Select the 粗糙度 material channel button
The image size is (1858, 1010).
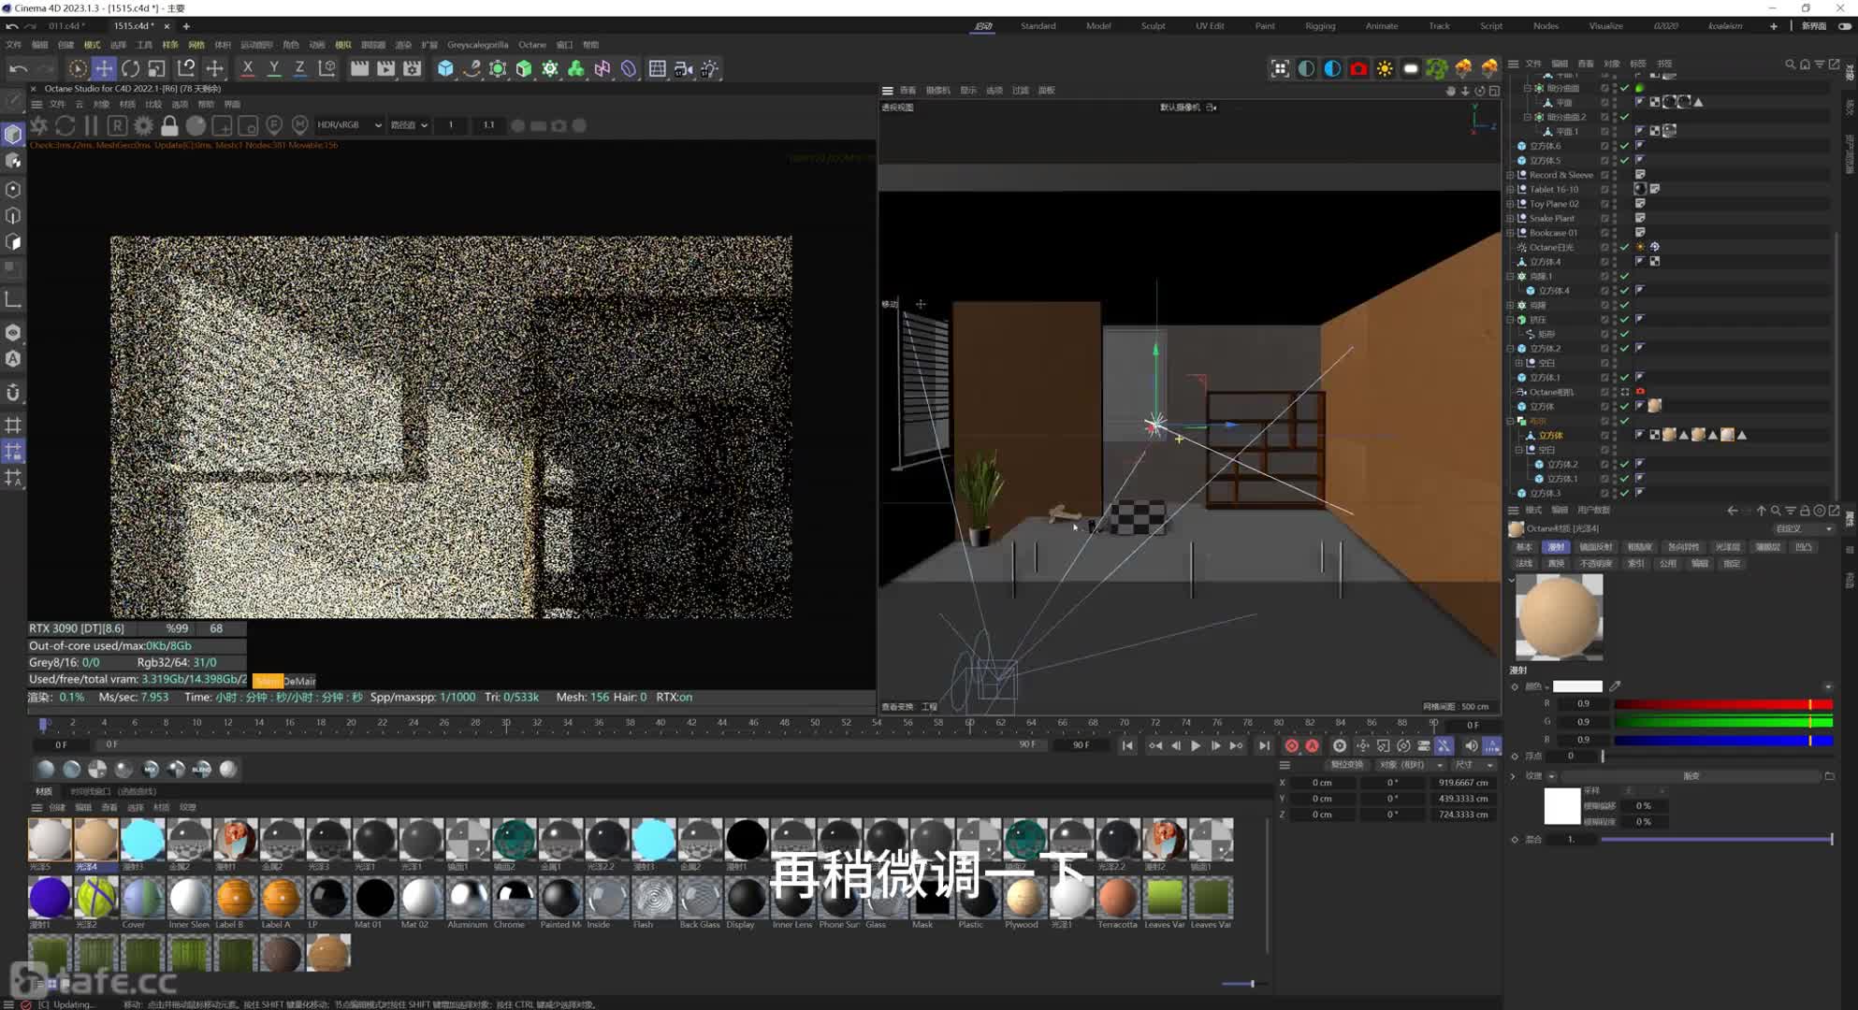[x=1639, y=547]
